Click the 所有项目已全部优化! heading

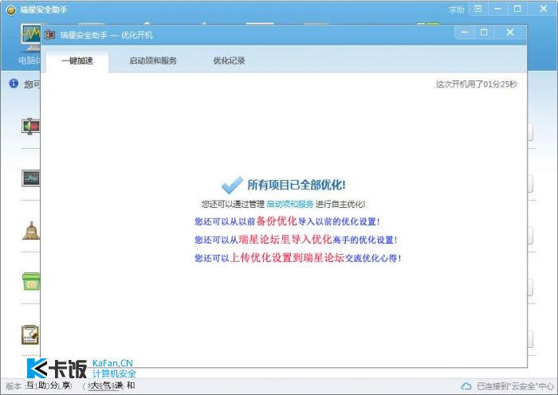[x=297, y=185]
